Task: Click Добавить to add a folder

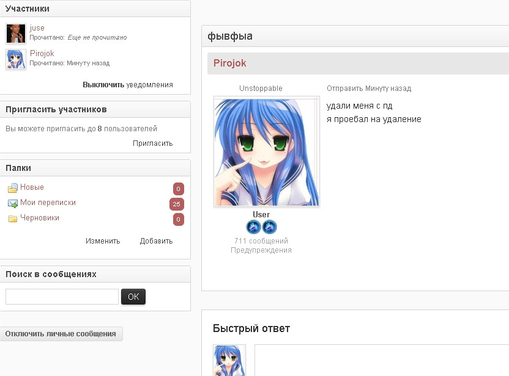Action: [x=156, y=241]
